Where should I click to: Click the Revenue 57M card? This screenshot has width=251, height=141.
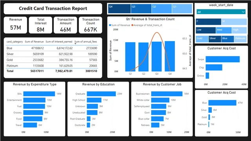(x=15, y=25)
